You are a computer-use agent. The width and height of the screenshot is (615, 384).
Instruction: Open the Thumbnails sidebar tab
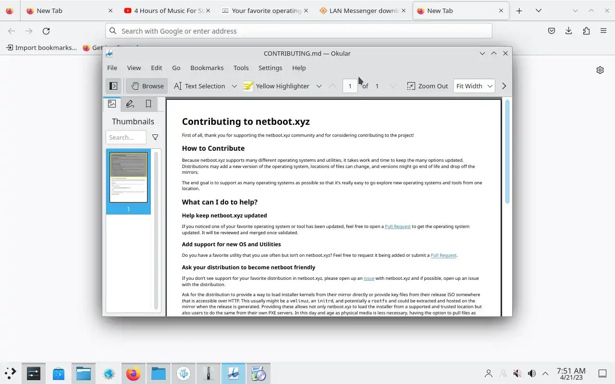click(112, 104)
